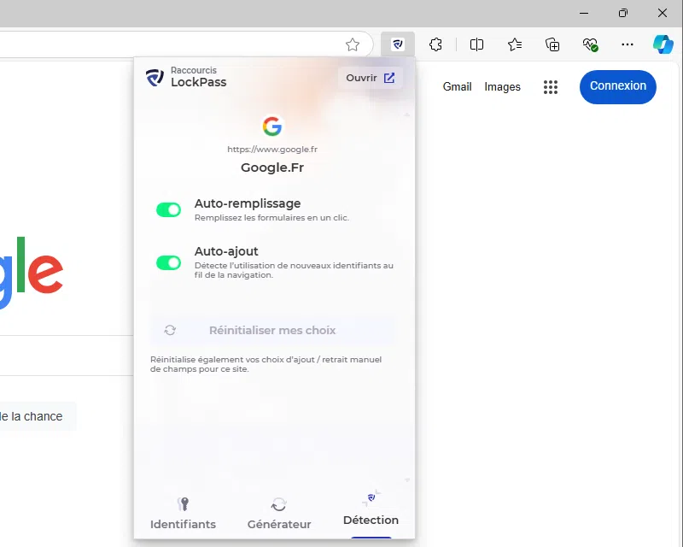Click Réinitialiser mes choix button

click(272, 330)
